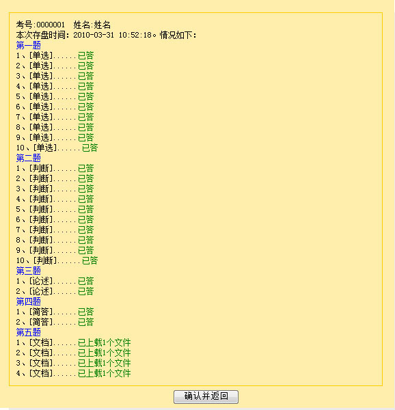395x410 pixels.
Task: Select 第一题 item 10 单选 已答 status
Action: [90, 148]
